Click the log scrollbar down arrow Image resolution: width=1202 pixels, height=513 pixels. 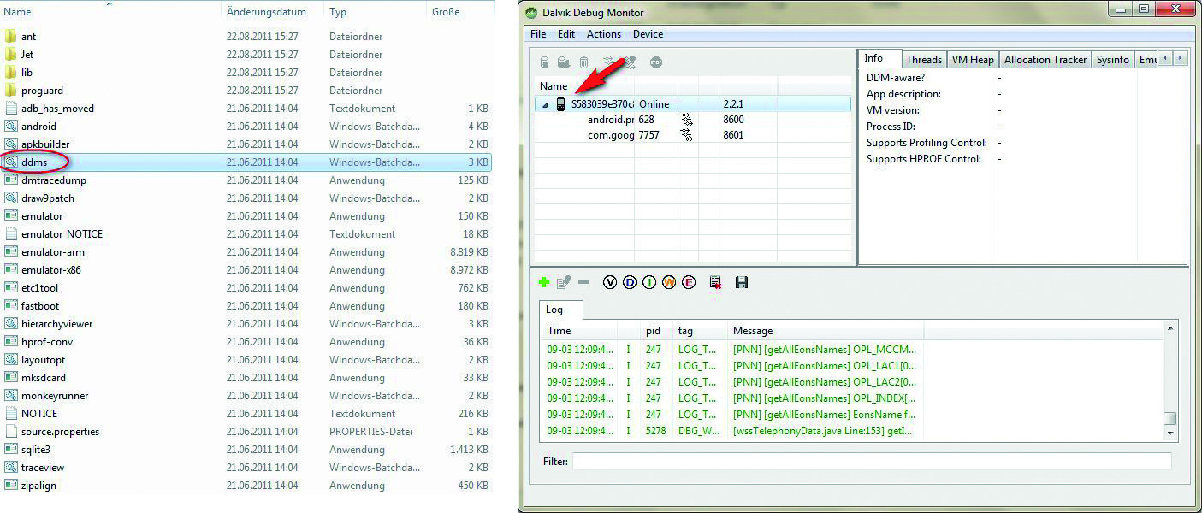(1170, 433)
